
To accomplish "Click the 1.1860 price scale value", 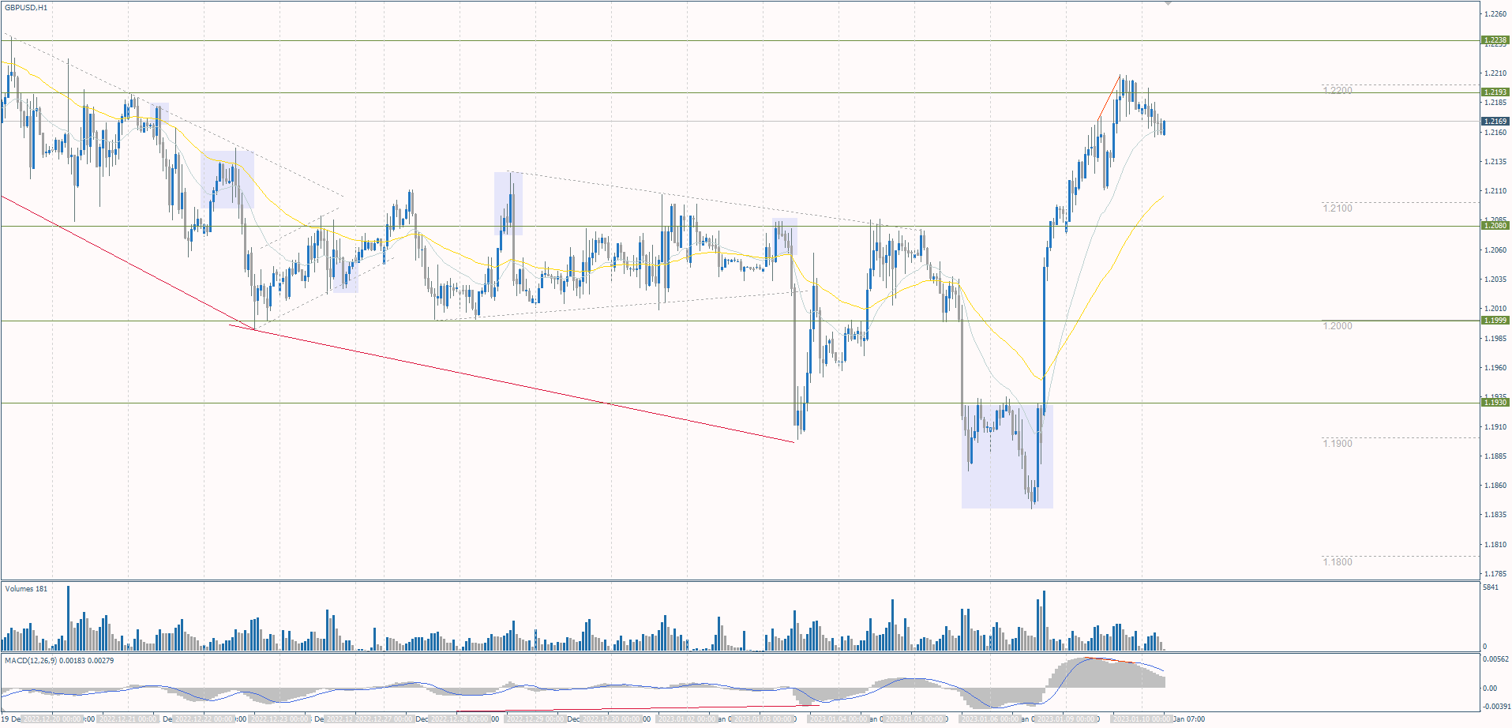I will pyautogui.click(x=1495, y=486).
